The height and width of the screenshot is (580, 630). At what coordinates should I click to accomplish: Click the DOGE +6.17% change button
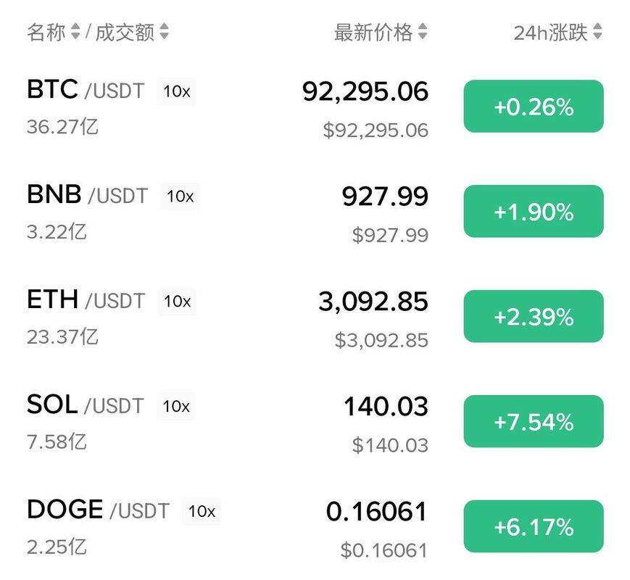point(534,526)
